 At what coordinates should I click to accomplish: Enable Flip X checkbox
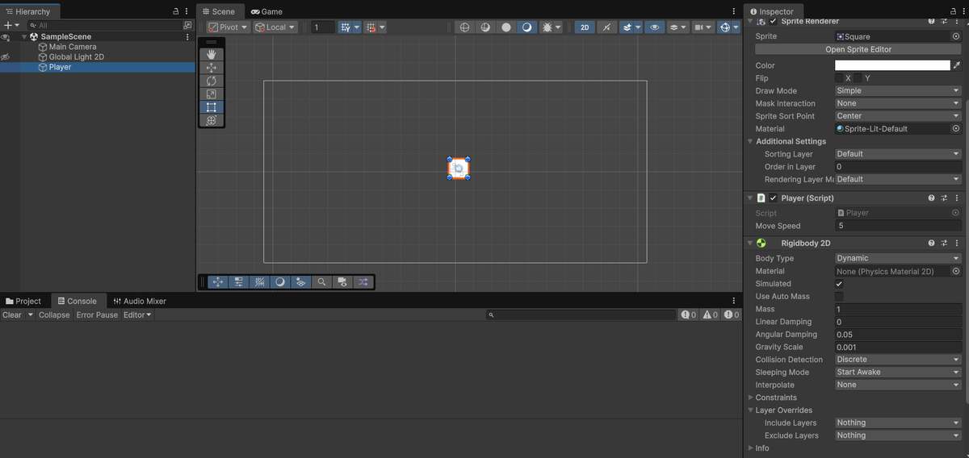click(839, 78)
